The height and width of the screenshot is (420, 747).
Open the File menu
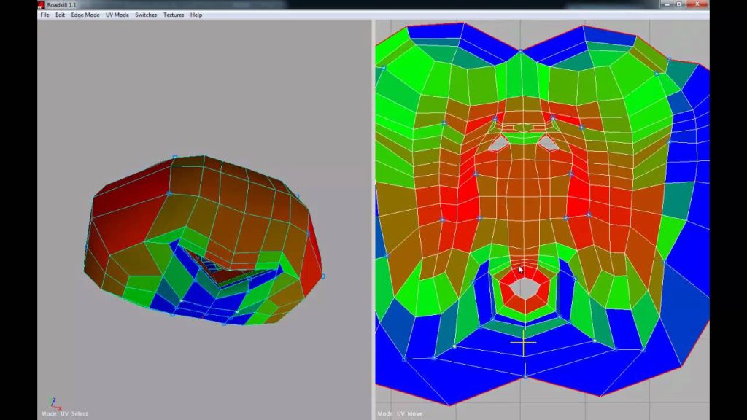pos(44,15)
